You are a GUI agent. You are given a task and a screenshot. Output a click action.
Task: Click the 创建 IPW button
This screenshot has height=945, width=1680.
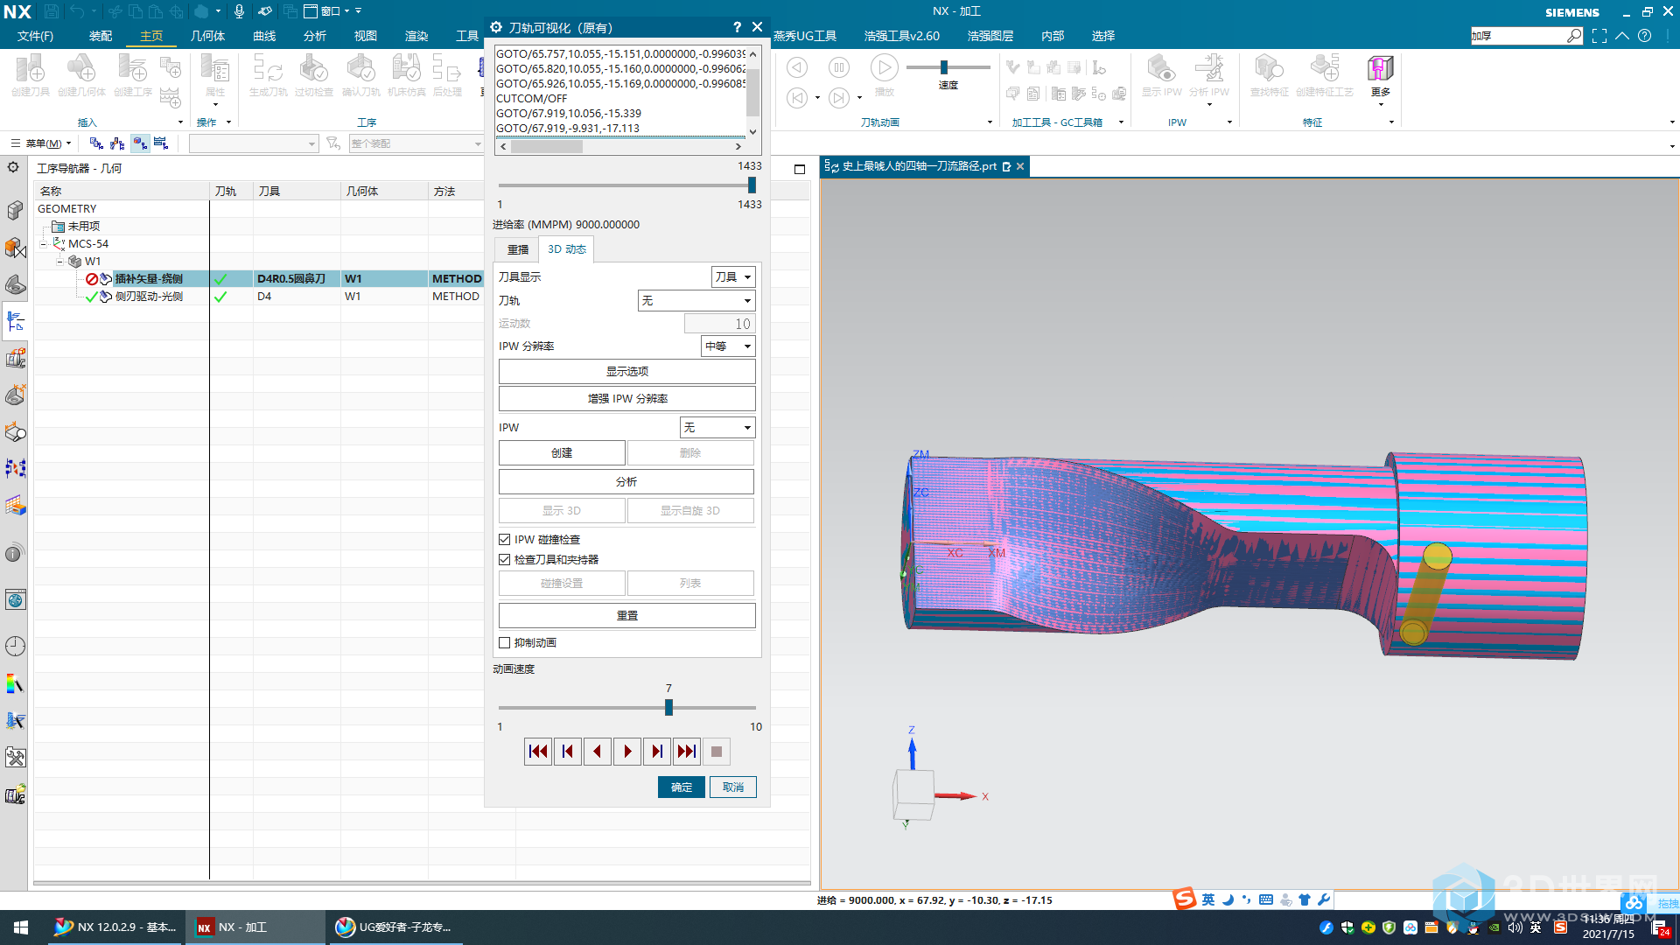click(562, 453)
